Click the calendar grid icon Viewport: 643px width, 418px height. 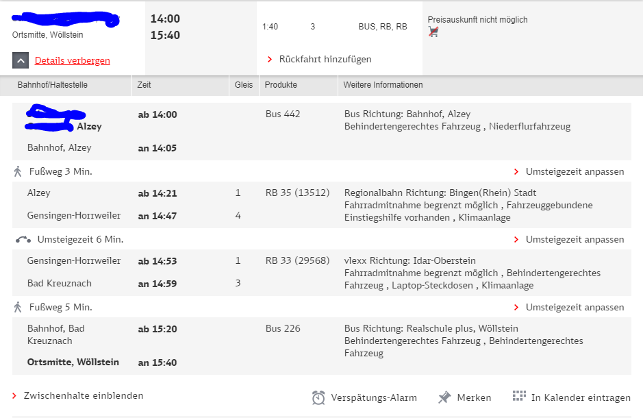(x=519, y=396)
